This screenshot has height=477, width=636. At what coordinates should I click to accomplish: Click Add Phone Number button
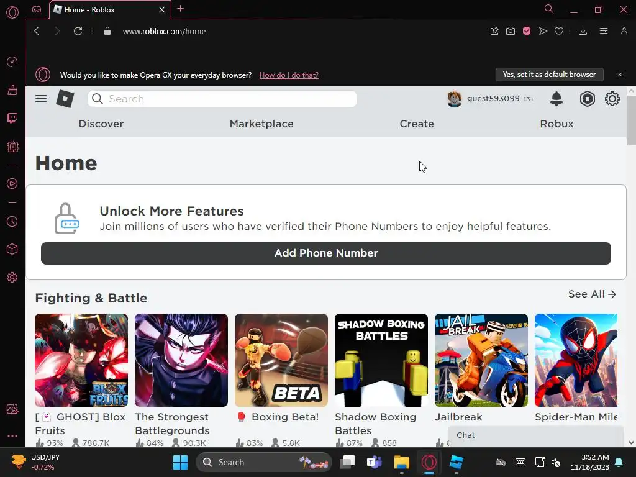pos(325,253)
